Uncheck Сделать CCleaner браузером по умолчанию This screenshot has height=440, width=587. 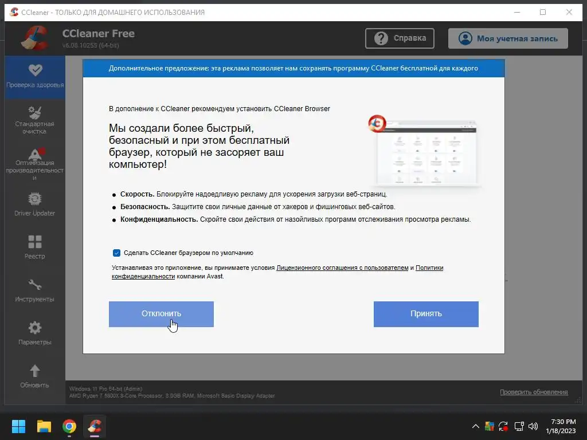[x=116, y=253]
